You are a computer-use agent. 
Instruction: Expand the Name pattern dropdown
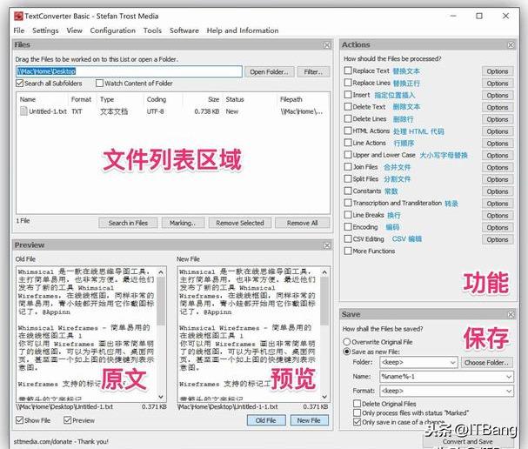[x=509, y=377]
